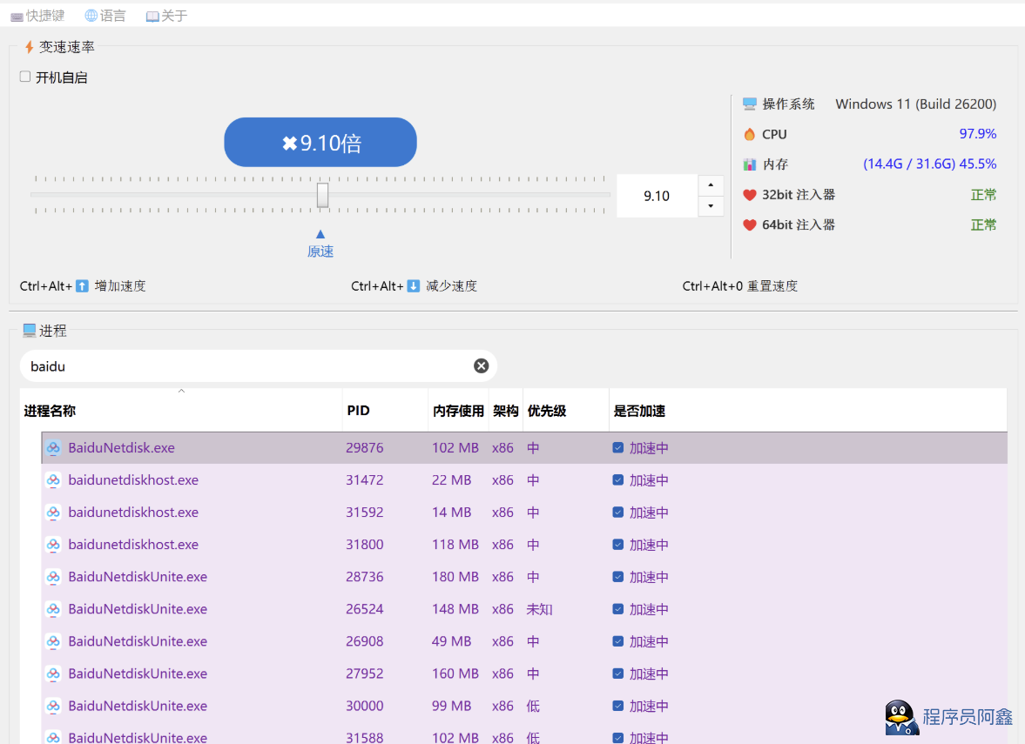This screenshot has width=1025, height=744.
Task: Click the operating system monitor icon
Action: tap(749, 104)
